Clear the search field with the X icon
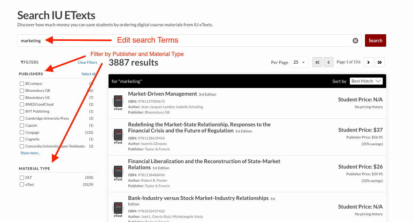The width and height of the screenshot is (414, 222). coord(355,41)
